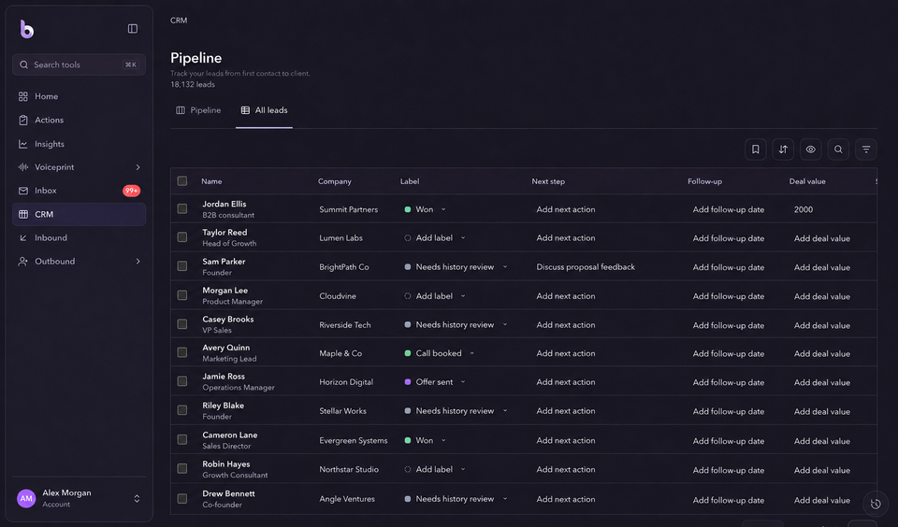Click Add next action for Jordan Ellis
This screenshot has width=898, height=527.
coord(566,209)
